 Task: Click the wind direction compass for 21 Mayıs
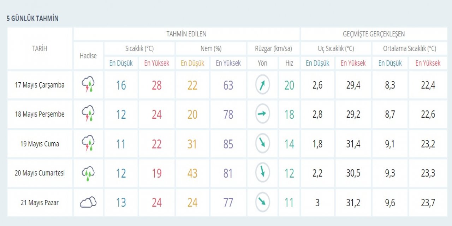click(262, 203)
